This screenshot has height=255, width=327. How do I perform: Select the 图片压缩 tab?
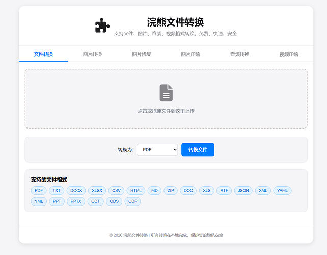pos(190,54)
